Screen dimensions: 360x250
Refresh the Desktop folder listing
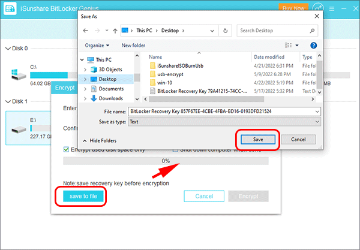point(224,30)
